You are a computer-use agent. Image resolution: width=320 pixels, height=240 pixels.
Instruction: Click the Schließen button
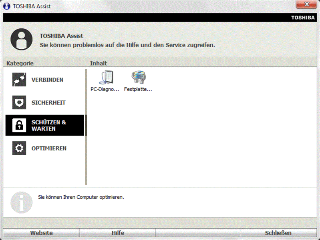(278, 233)
